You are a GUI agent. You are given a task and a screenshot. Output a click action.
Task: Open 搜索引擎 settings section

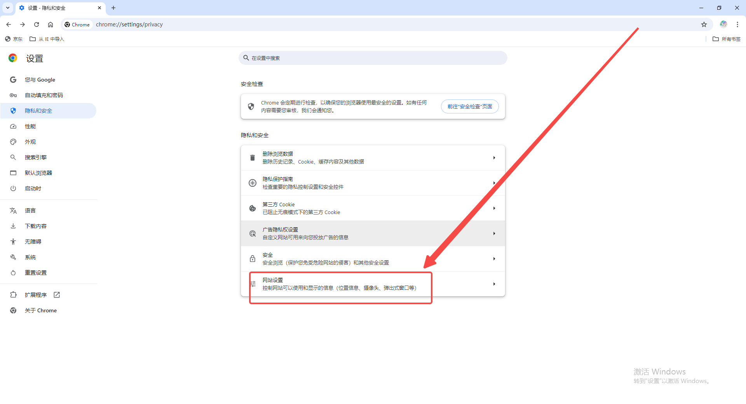click(49, 157)
